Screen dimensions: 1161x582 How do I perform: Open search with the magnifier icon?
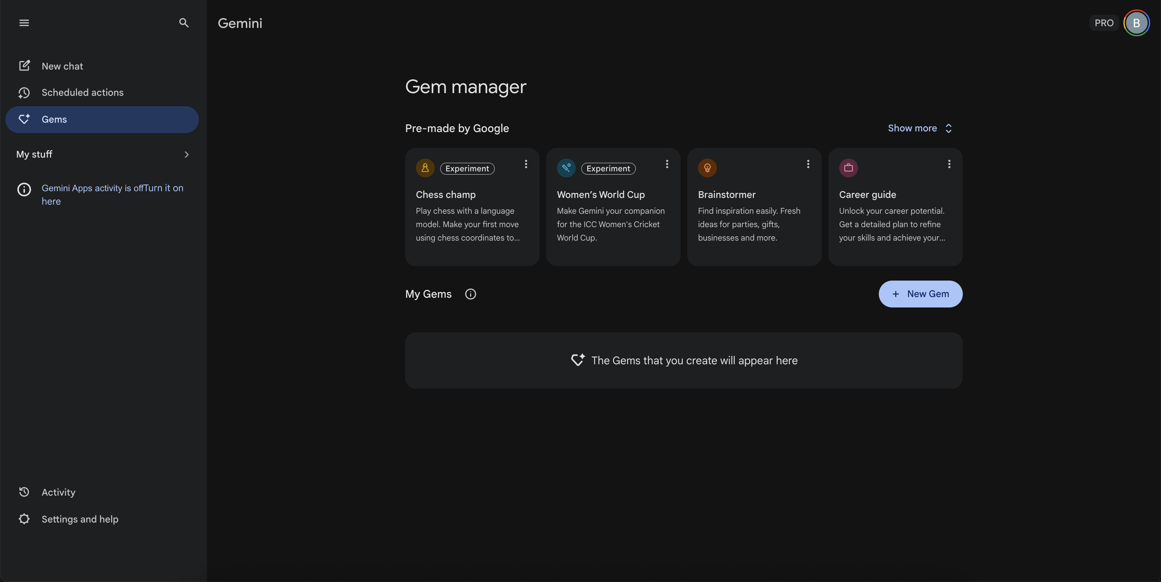[183, 23]
